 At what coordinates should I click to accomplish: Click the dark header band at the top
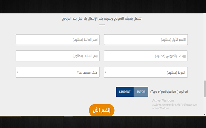[103, 6]
